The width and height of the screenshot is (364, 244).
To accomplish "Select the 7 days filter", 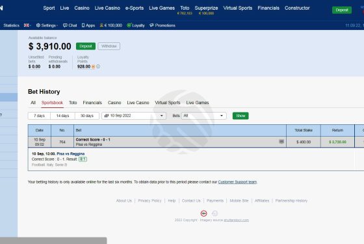I will click(x=39, y=116).
